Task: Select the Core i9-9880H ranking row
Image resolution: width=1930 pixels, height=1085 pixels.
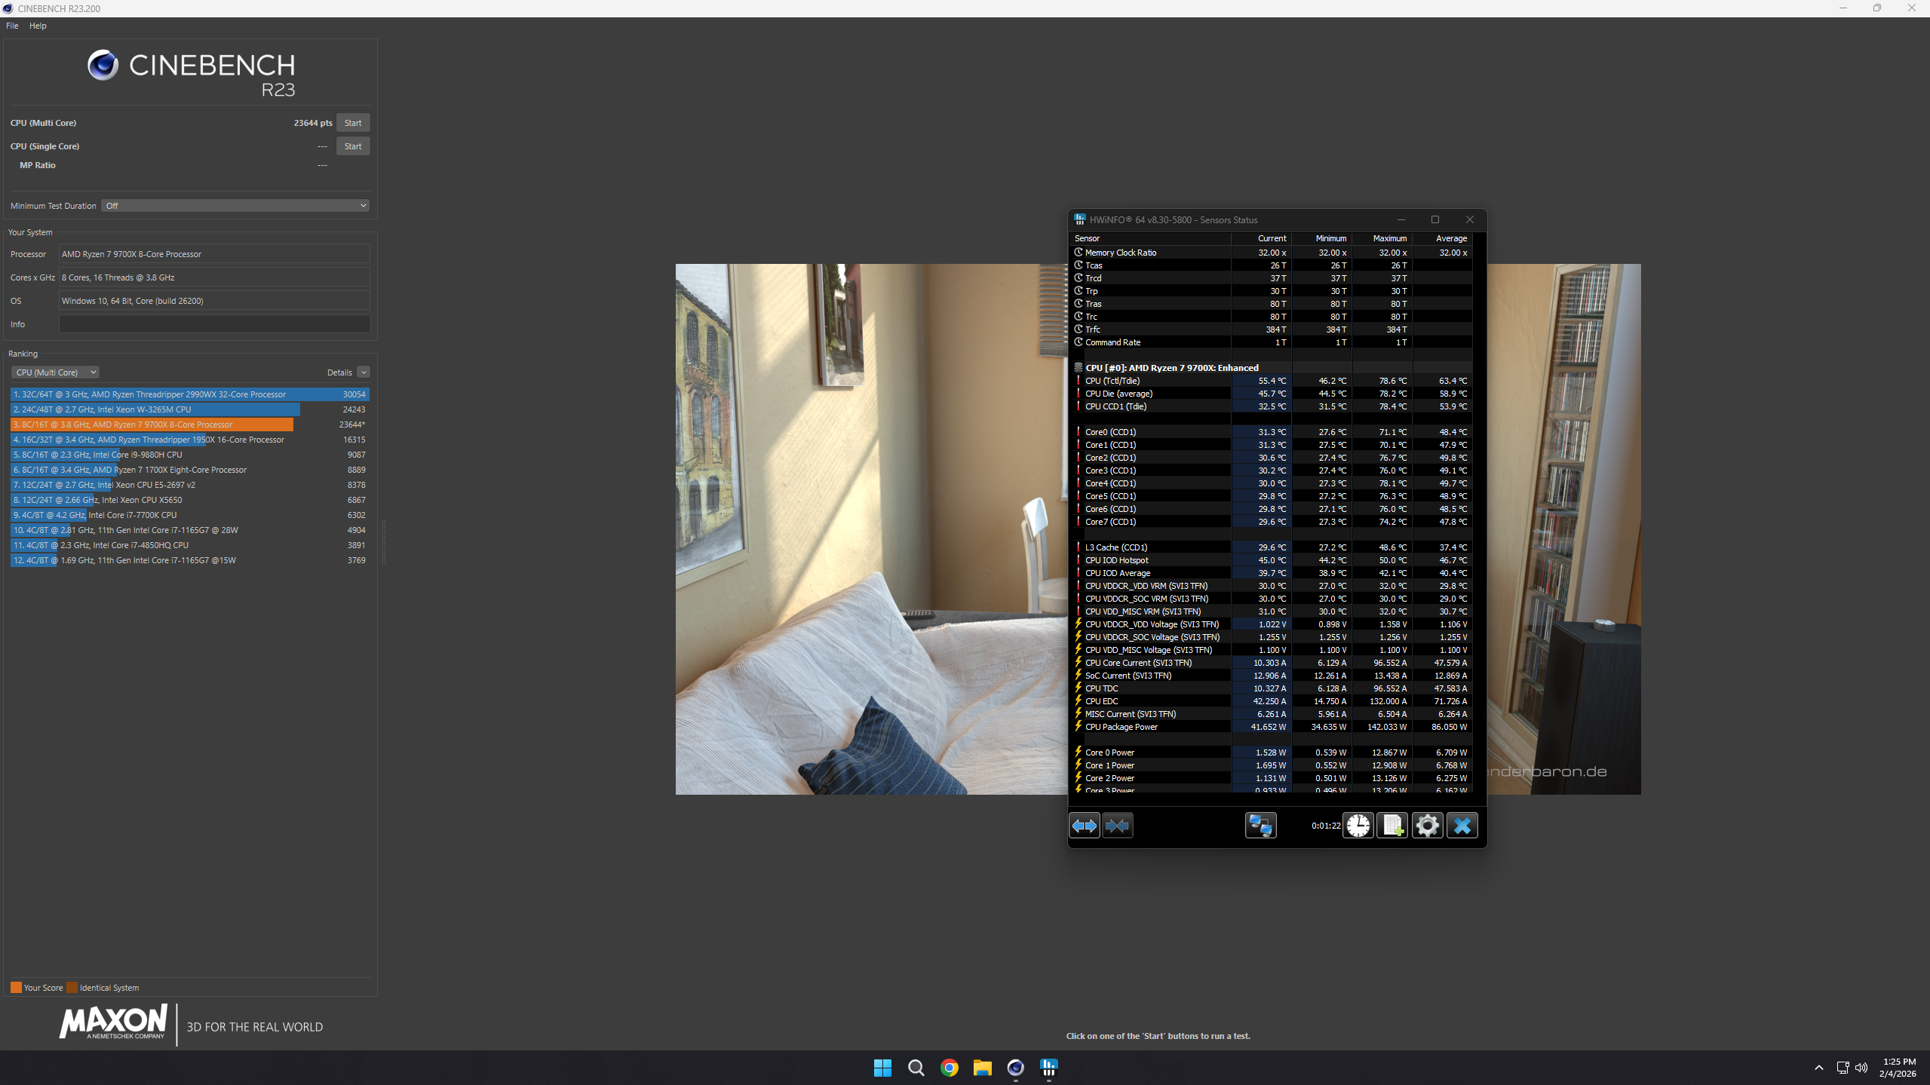Action: pos(189,455)
